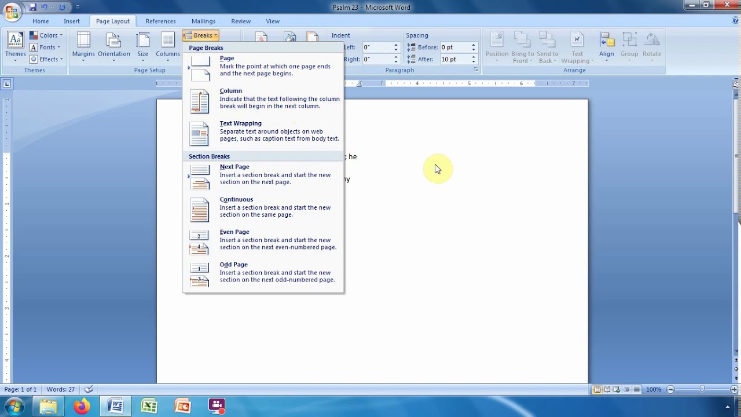Screen dimensions: 741x417
Task: Increase the Indent Left value
Action: tap(396, 45)
